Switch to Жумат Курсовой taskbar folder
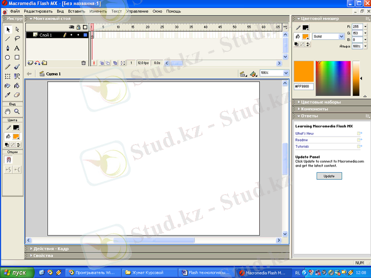Image resolution: width=371 pixels, height=278 pixels. [x=149, y=272]
